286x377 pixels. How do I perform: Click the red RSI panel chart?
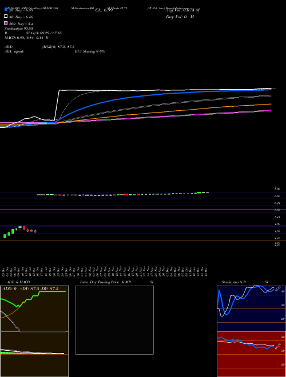click(x=251, y=354)
